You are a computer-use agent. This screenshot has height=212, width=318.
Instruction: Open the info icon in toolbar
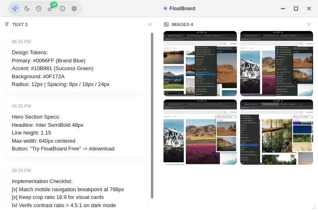62,9
